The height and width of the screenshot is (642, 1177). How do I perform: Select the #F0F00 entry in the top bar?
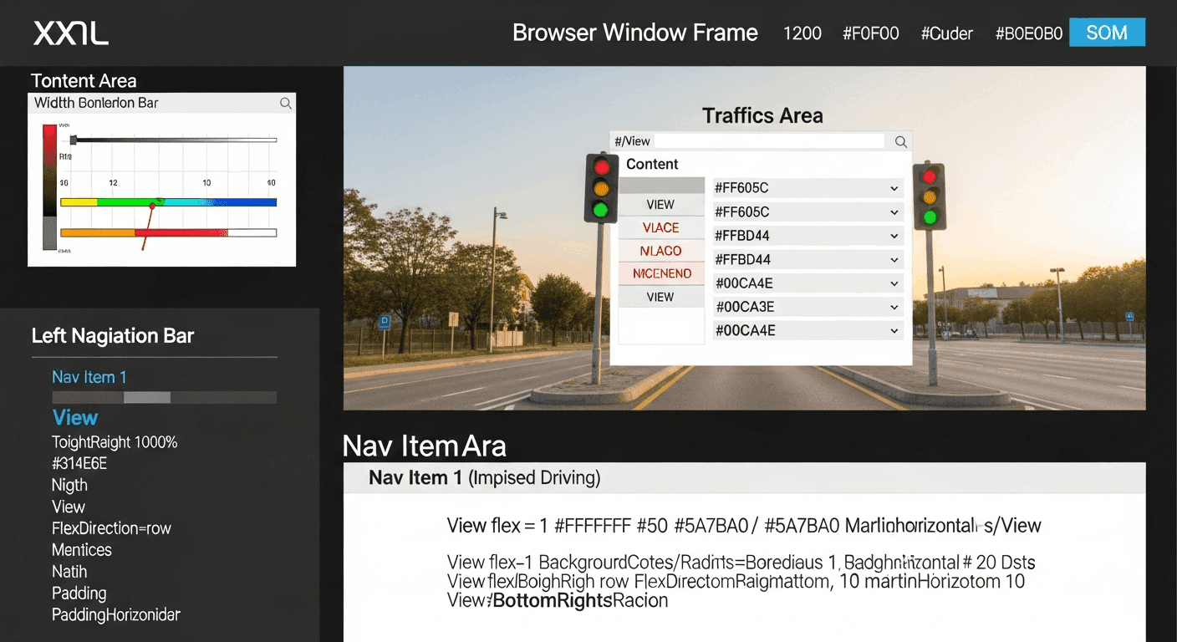point(870,33)
